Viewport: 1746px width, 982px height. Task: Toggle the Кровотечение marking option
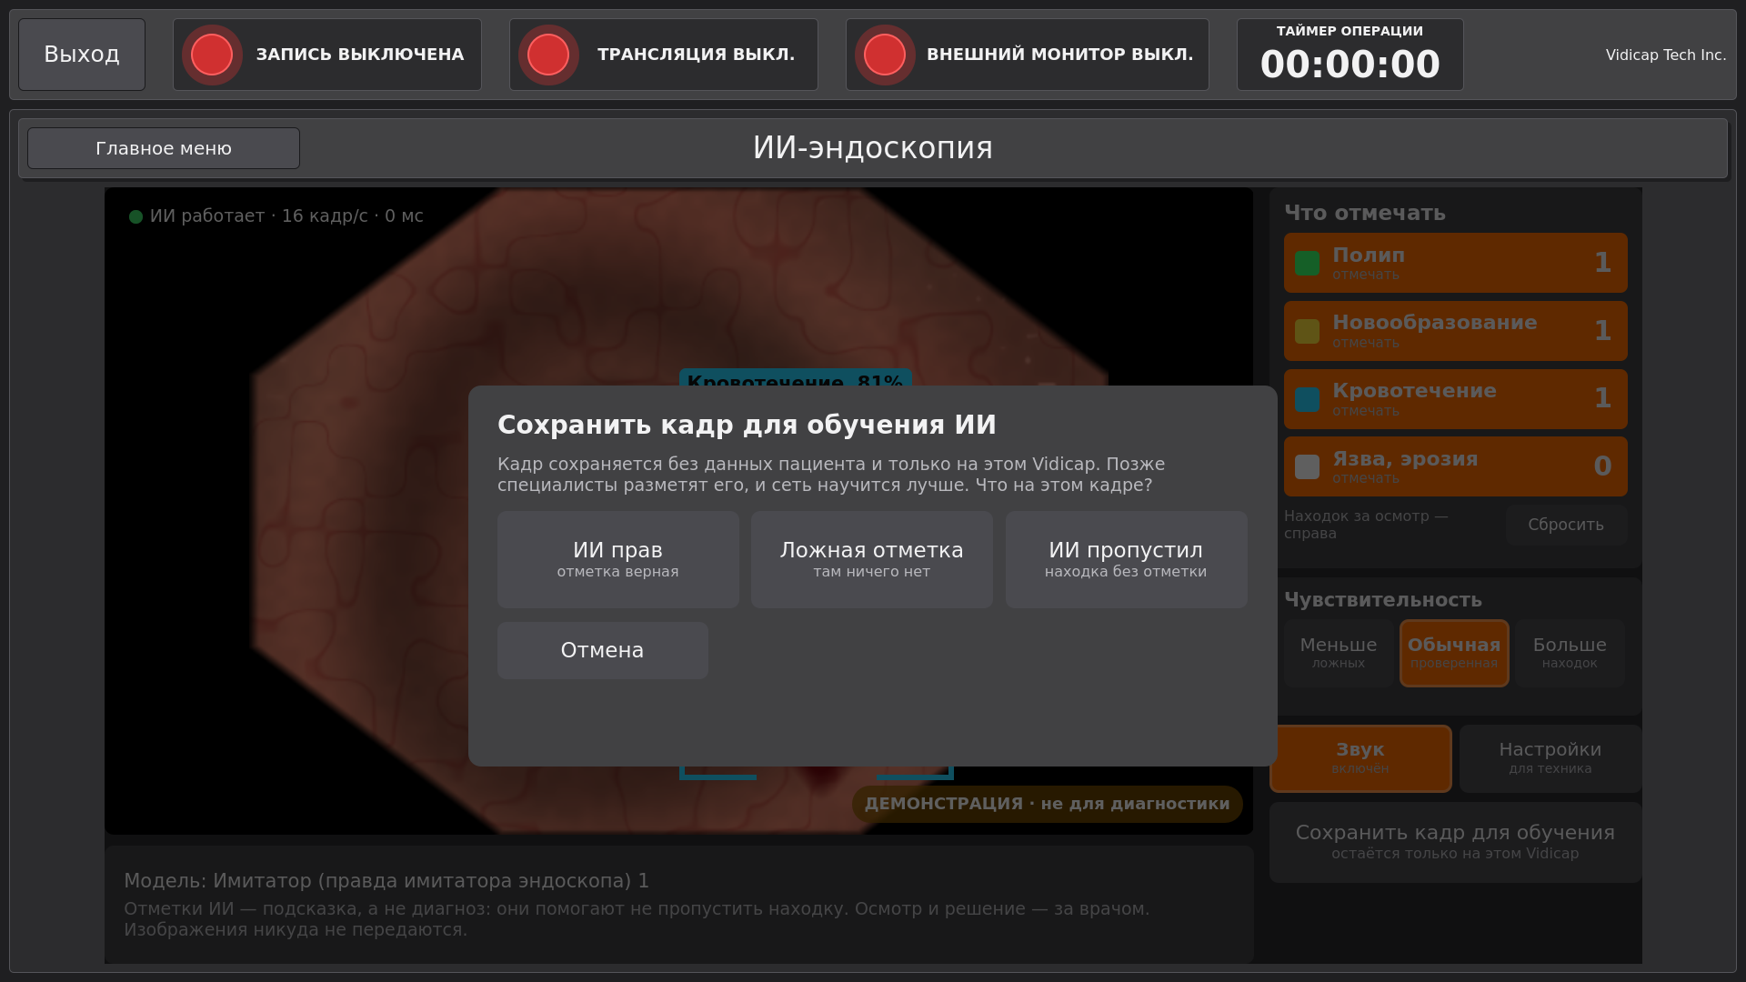[x=1455, y=399]
